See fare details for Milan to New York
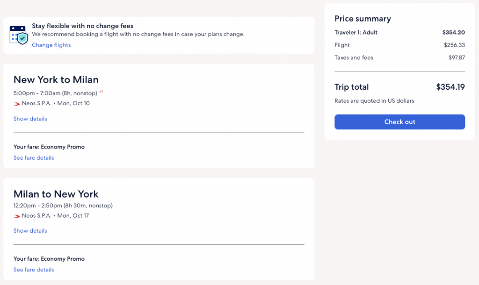 (33, 270)
